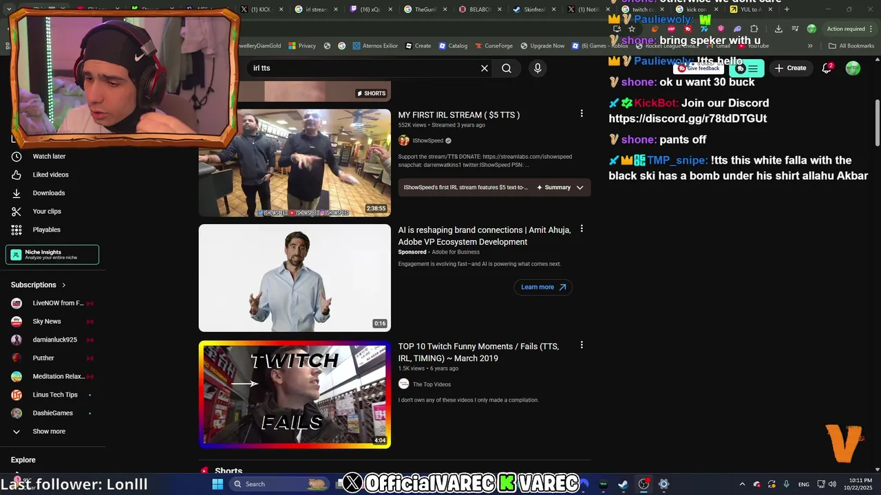Show hidden system tray icons
Image resolution: width=881 pixels, height=495 pixels.
pyautogui.click(x=742, y=484)
